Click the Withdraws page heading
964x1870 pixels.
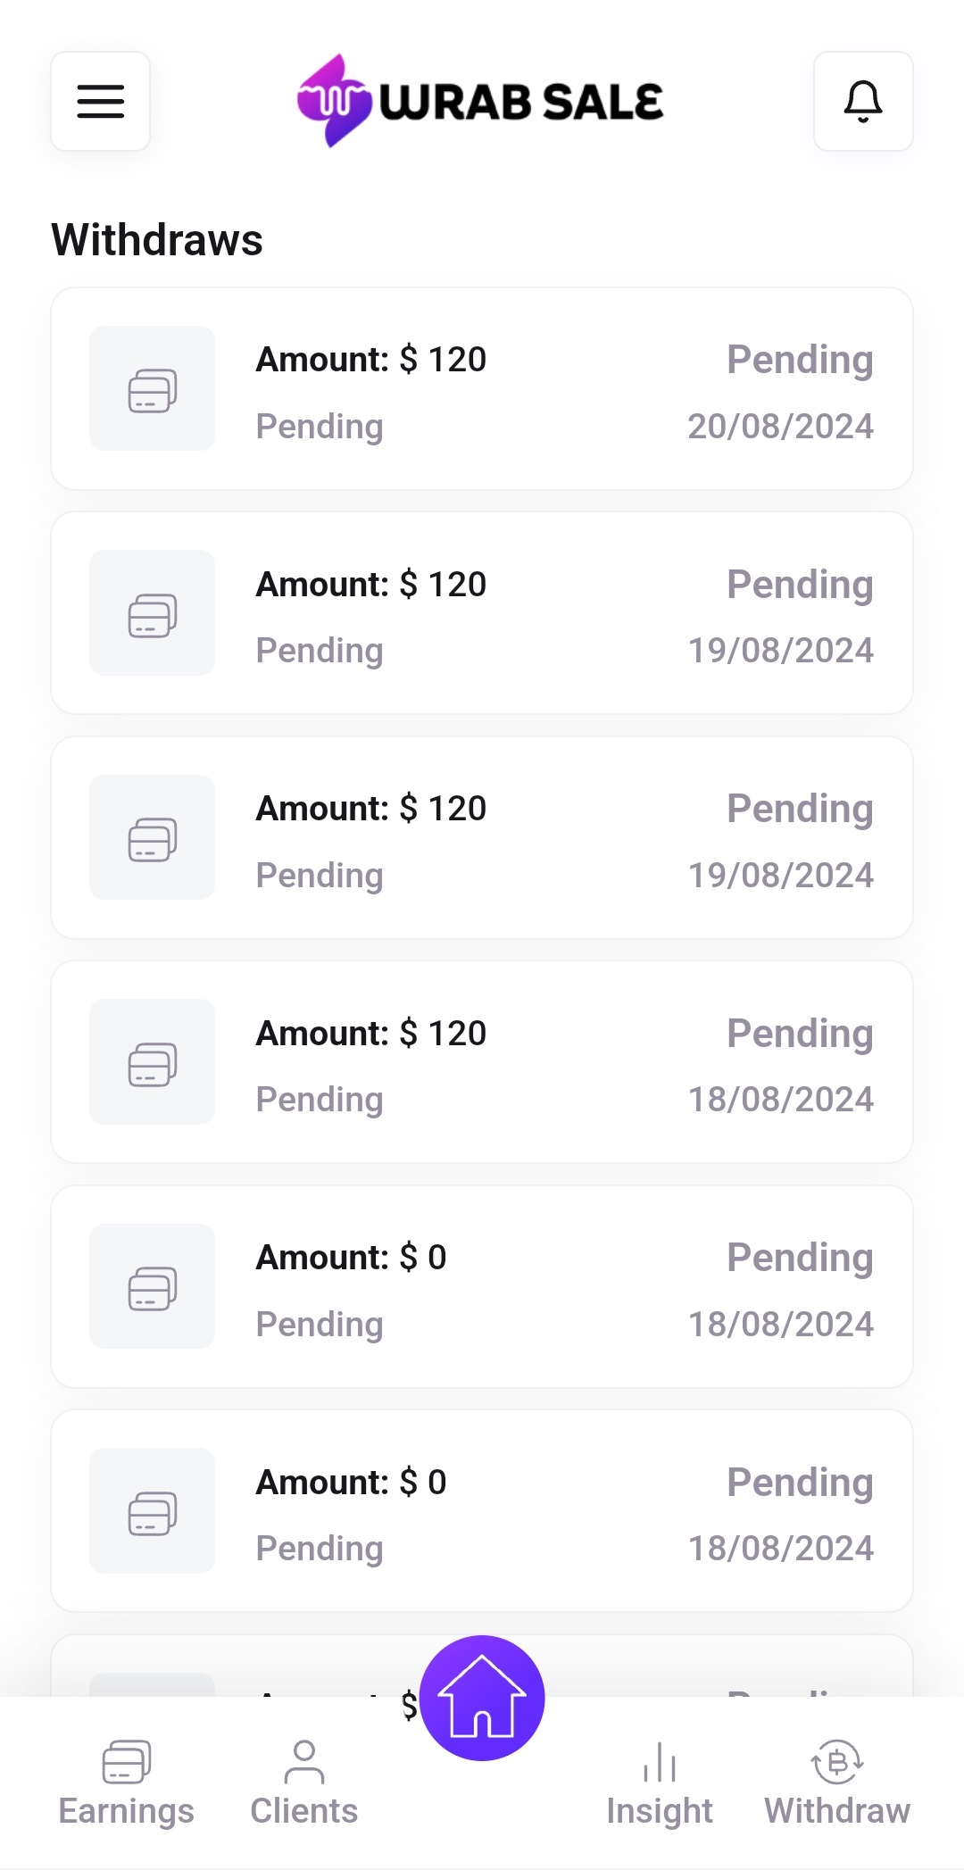(x=157, y=239)
